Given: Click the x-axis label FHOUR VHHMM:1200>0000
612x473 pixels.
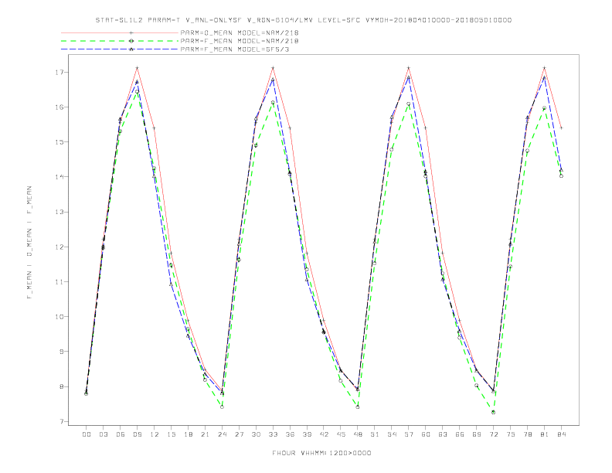Looking at the screenshot, I should point(321,453).
